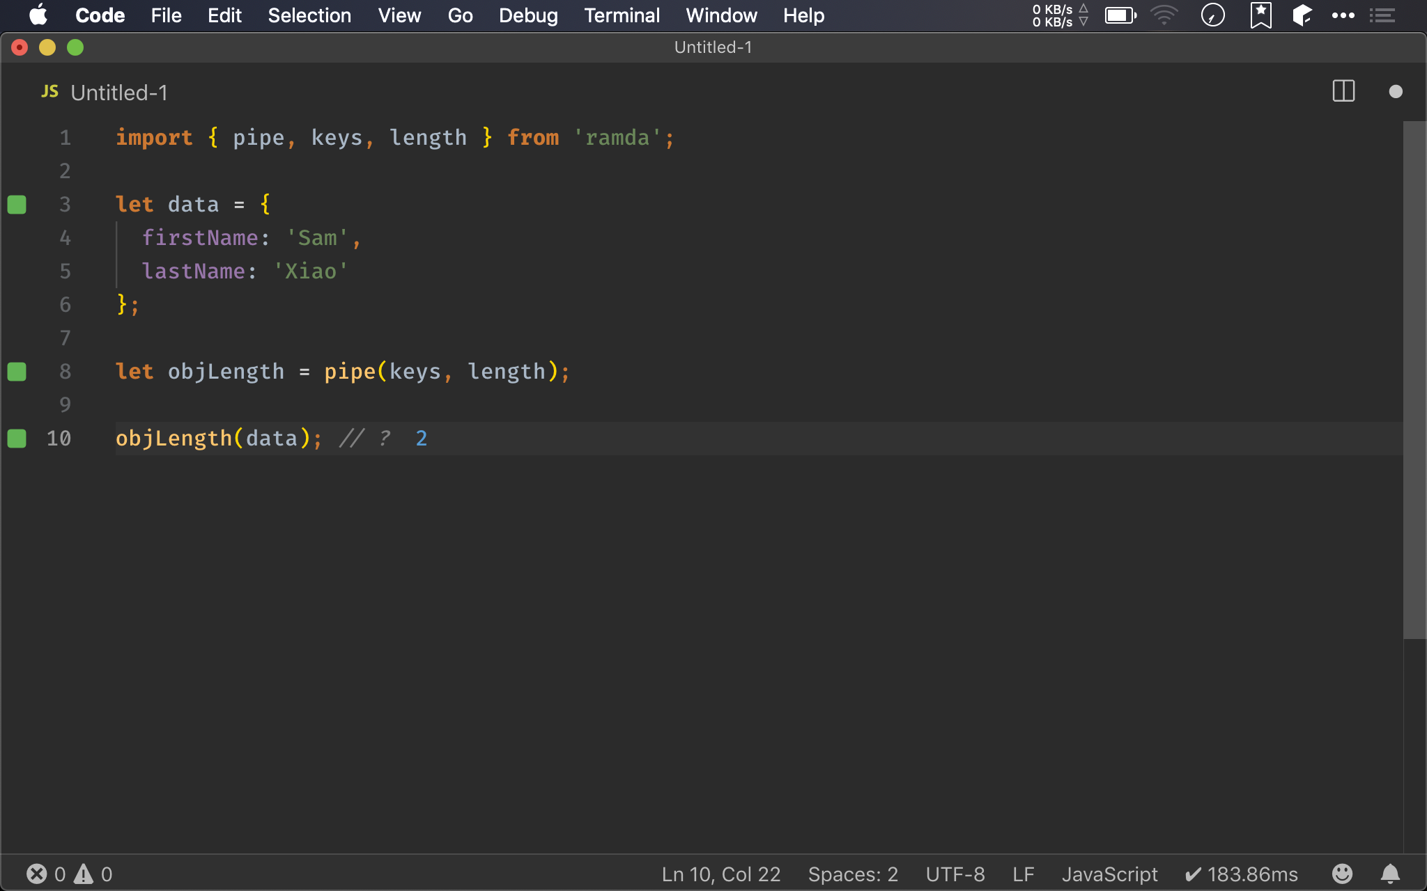Viewport: 1427px width, 891px height.
Task: Open the View menu
Action: 399,15
